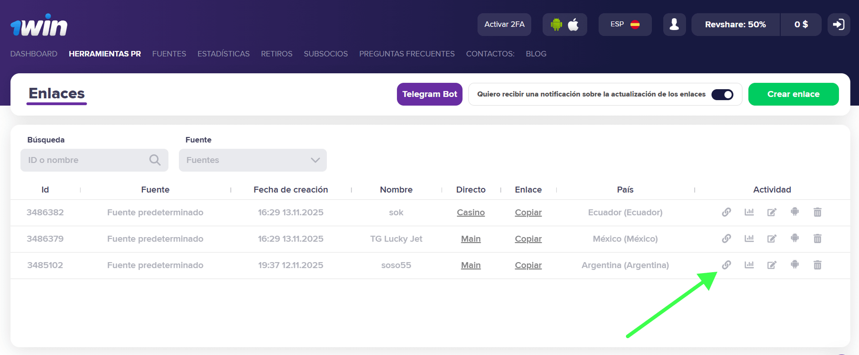The height and width of the screenshot is (355, 859).
Task: Open the ESP language selector
Action: 625,25
